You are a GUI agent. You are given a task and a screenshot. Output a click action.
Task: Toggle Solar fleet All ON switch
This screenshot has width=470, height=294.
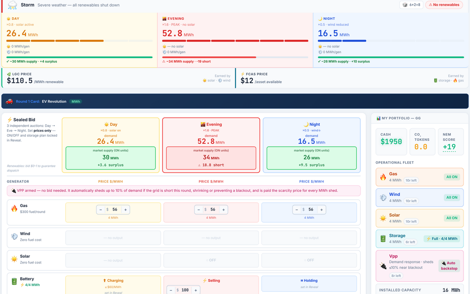point(452,218)
